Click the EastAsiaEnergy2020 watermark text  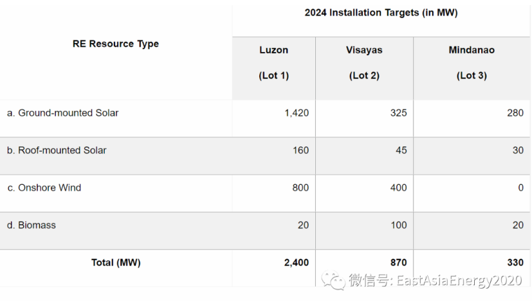459,280
